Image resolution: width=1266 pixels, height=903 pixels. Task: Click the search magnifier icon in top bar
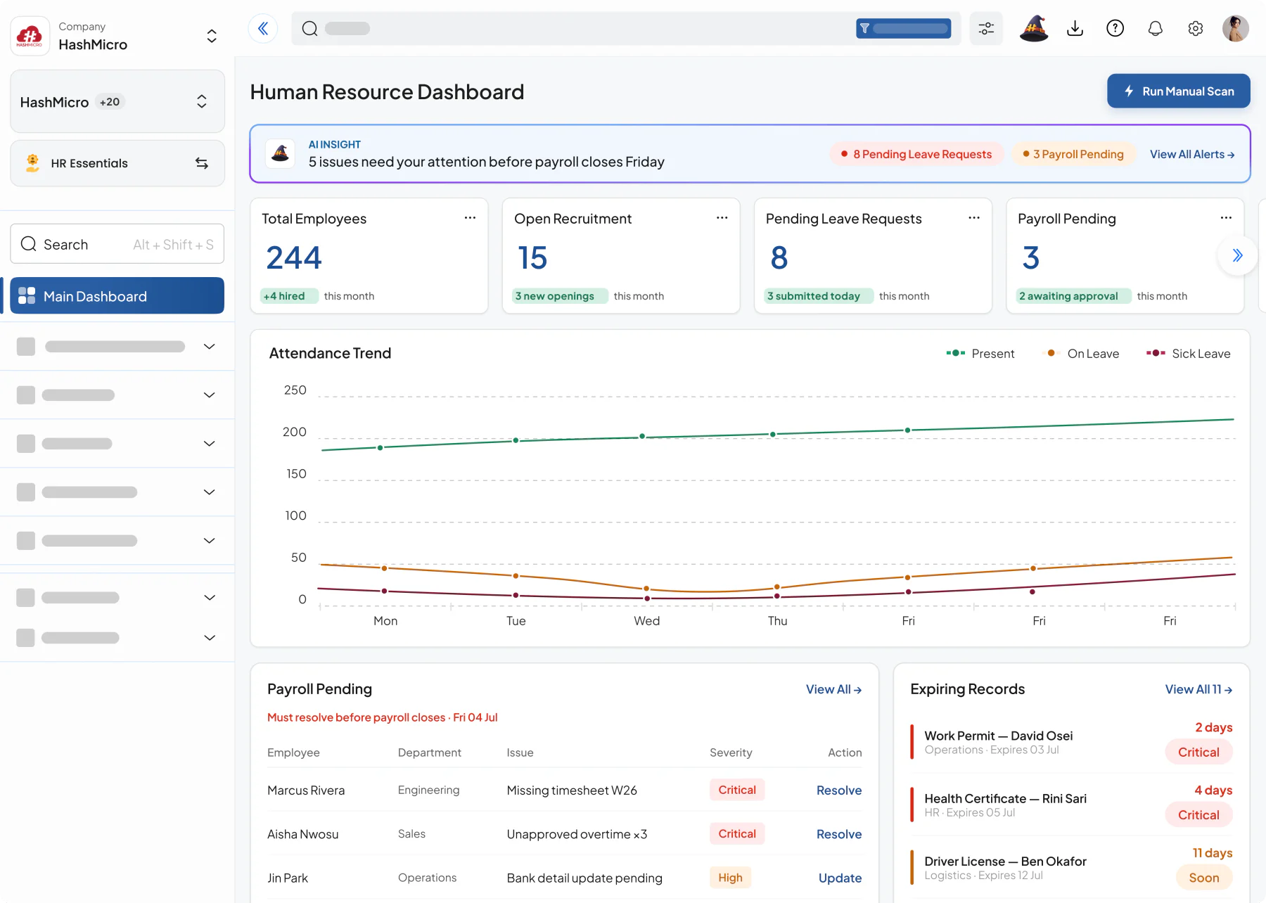click(309, 28)
